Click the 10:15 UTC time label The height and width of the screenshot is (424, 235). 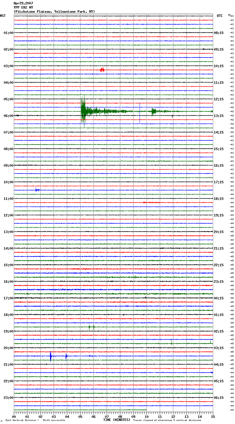219,66
